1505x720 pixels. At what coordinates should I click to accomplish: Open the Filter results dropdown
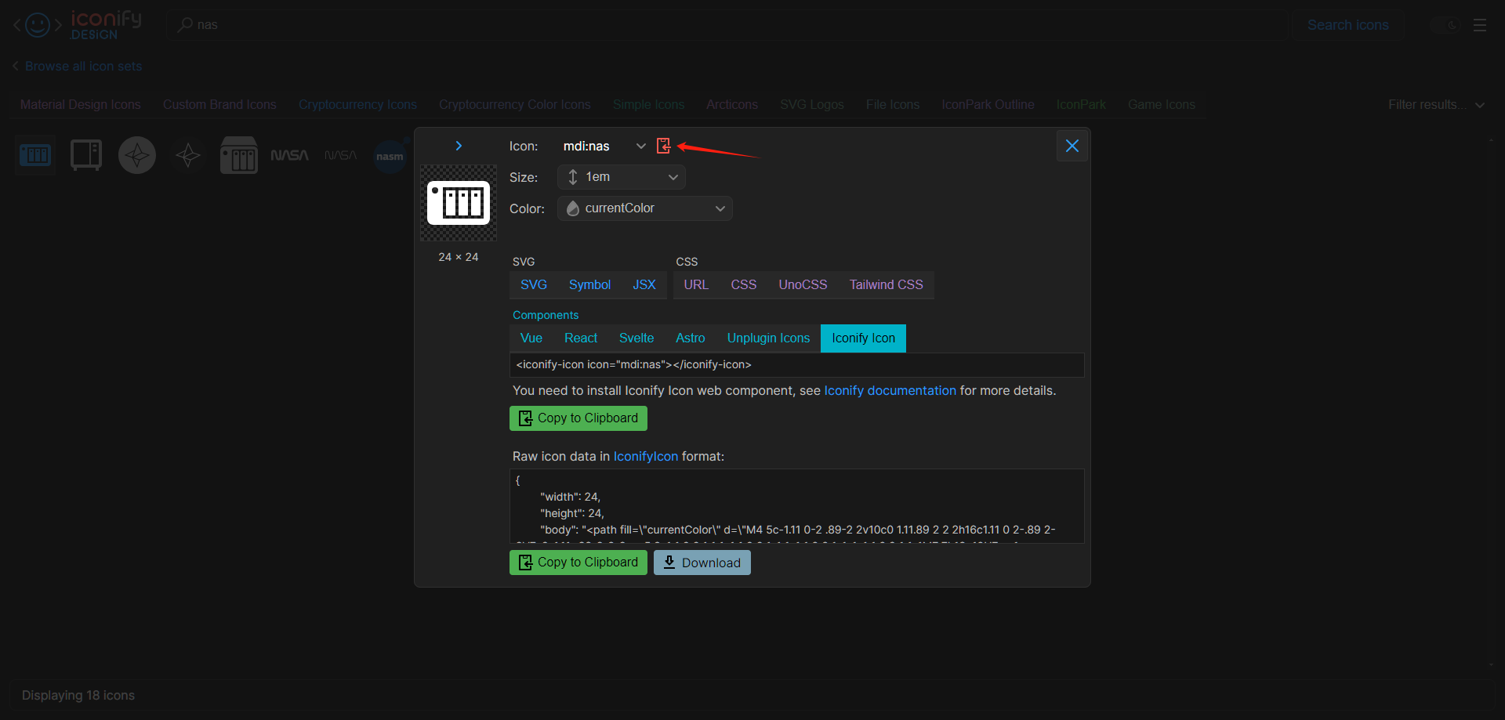[x=1436, y=105]
